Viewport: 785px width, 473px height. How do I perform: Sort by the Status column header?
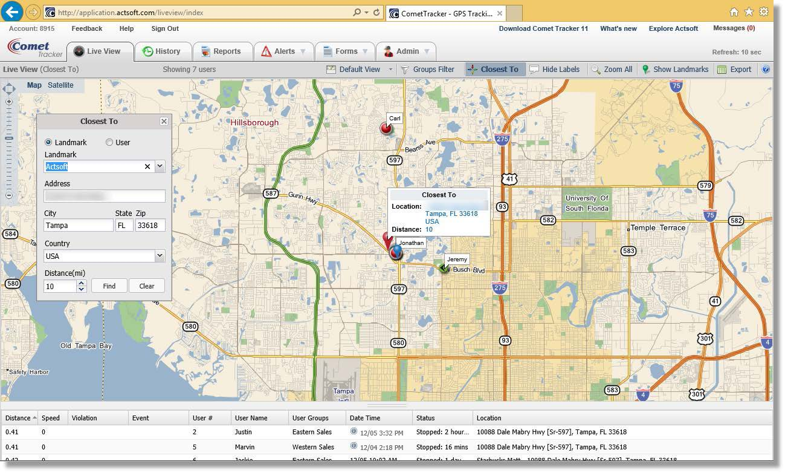(442, 418)
